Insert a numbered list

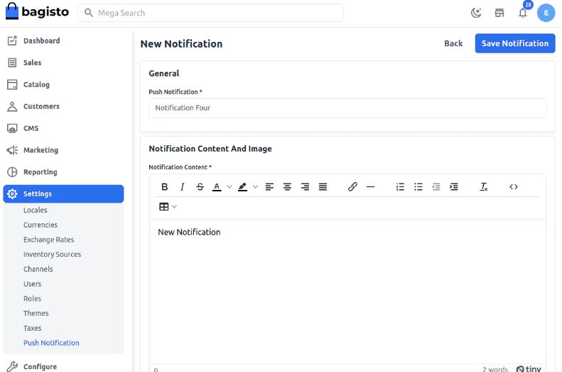pyautogui.click(x=401, y=187)
